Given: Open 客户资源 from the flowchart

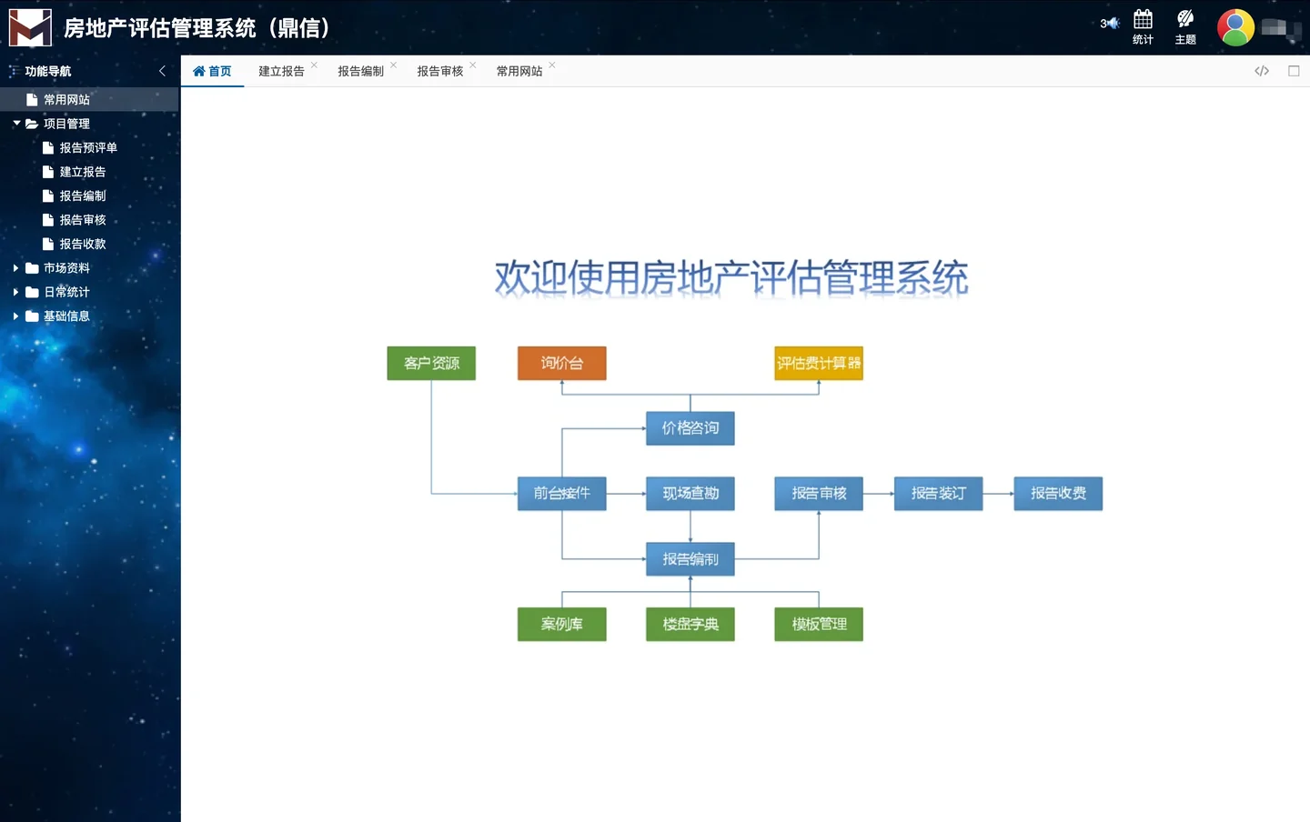Looking at the screenshot, I should coord(430,362).
